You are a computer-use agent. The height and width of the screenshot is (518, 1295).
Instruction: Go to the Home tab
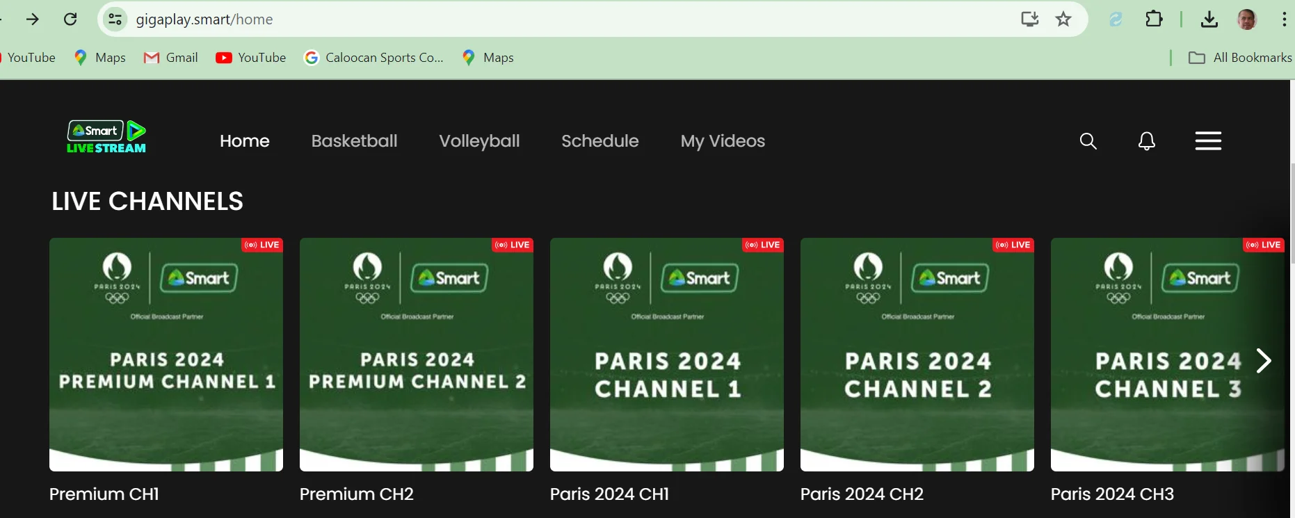(245, 141)
